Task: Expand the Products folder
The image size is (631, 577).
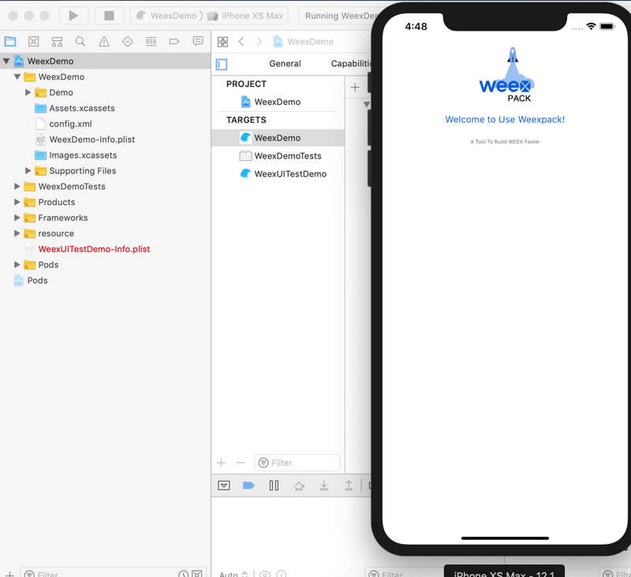Action: coord(17,203)
